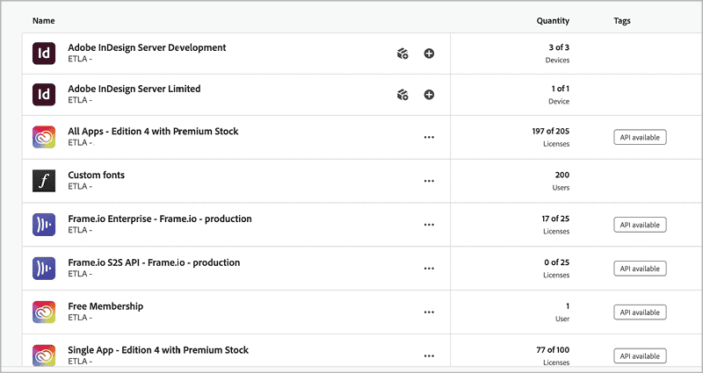Click API available tag on All Apps row
Image resolution: width=703 pixels, height=373 pixels.
(x=640, y=138)
